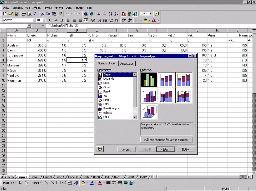Click the Open file folder icon
This screenshot has height=191, width=256.
[x=11, y=14]
